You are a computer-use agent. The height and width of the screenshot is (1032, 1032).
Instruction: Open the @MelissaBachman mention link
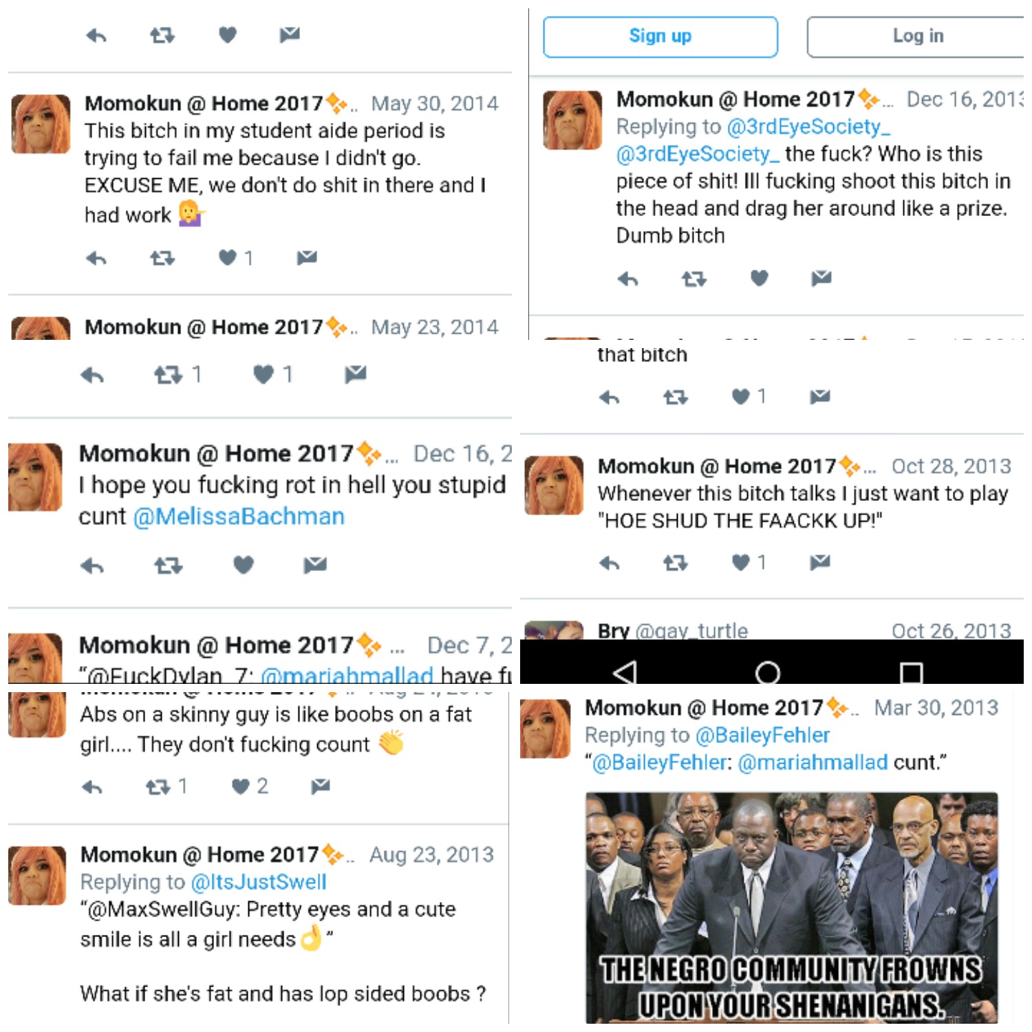coord(239,517)
